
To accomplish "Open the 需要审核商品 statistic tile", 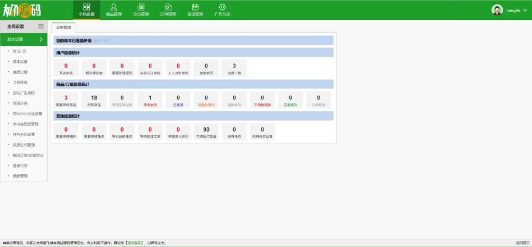I will [66, 100].
